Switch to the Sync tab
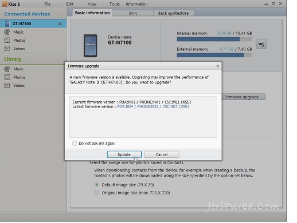The image size is (297, 223). 133,13
